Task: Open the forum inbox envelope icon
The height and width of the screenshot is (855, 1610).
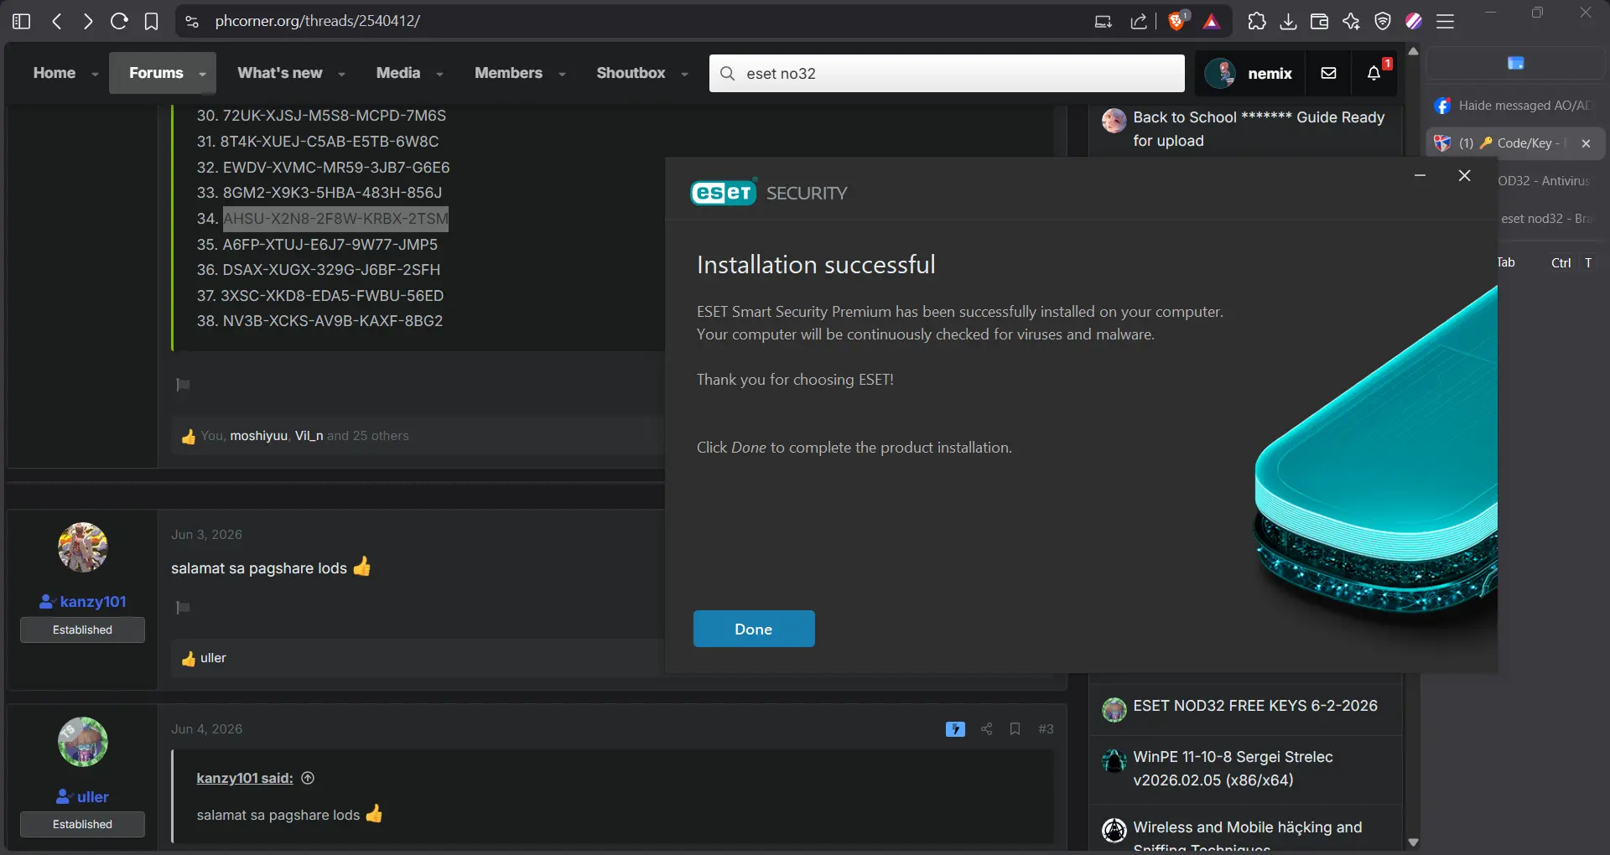Action: pos(1328,73)
